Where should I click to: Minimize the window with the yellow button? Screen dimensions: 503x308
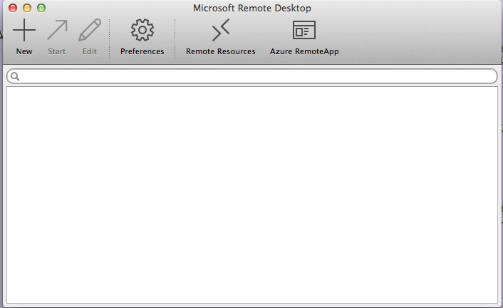click(x=27, y=8)
